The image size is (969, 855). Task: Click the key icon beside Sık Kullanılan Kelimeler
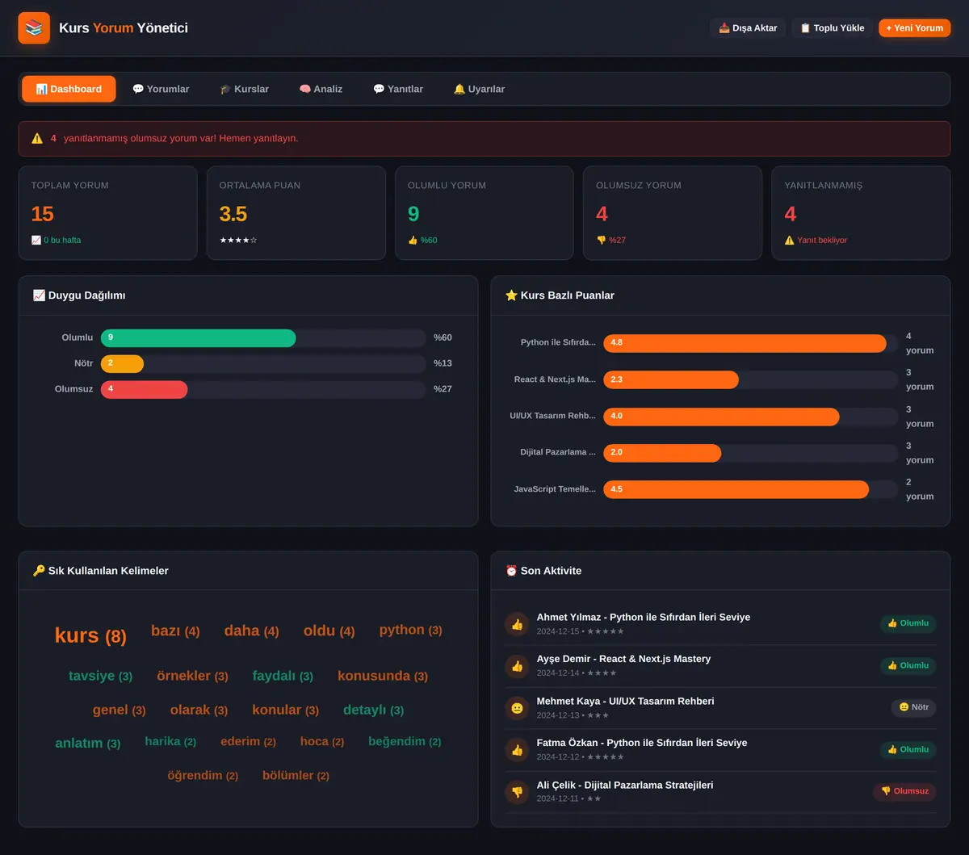pyautogui.click(x=39, y=571)
